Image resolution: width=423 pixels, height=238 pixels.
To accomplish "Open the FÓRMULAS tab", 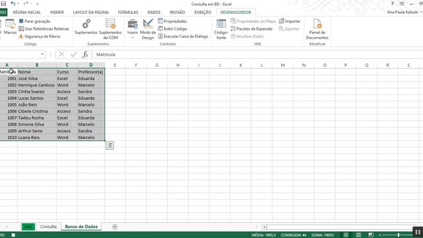I will tap(128, 12).
